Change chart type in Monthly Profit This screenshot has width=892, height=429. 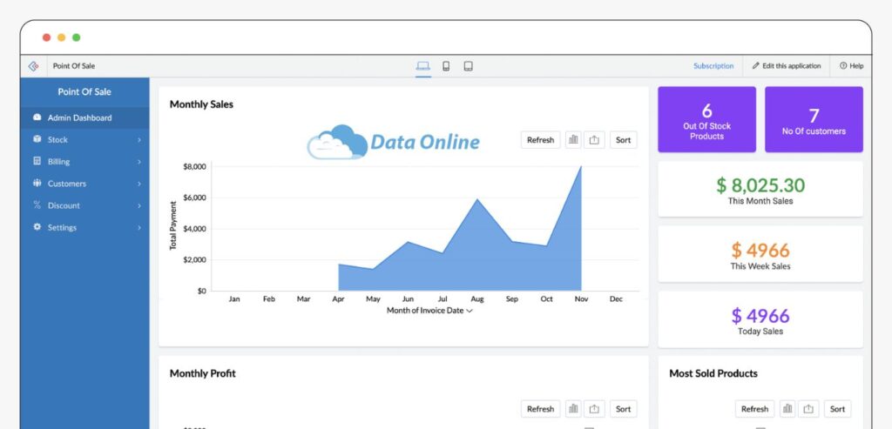click(x=573, y=408)
